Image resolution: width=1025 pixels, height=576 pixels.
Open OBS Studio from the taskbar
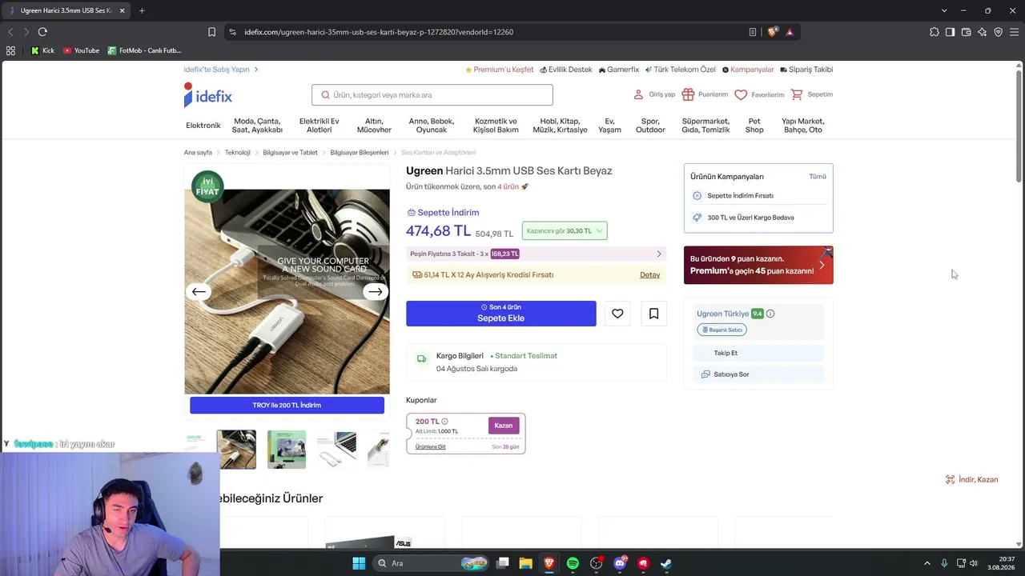tap(596, 563)
